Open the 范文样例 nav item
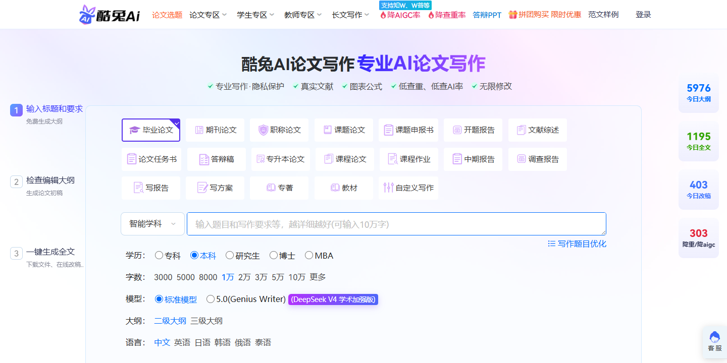This screenshot has height=363, width=727. [x=603, y=15]
